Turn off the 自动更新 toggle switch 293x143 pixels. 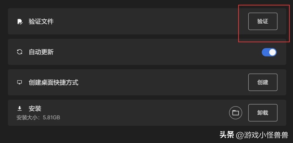tap(269, 52)
